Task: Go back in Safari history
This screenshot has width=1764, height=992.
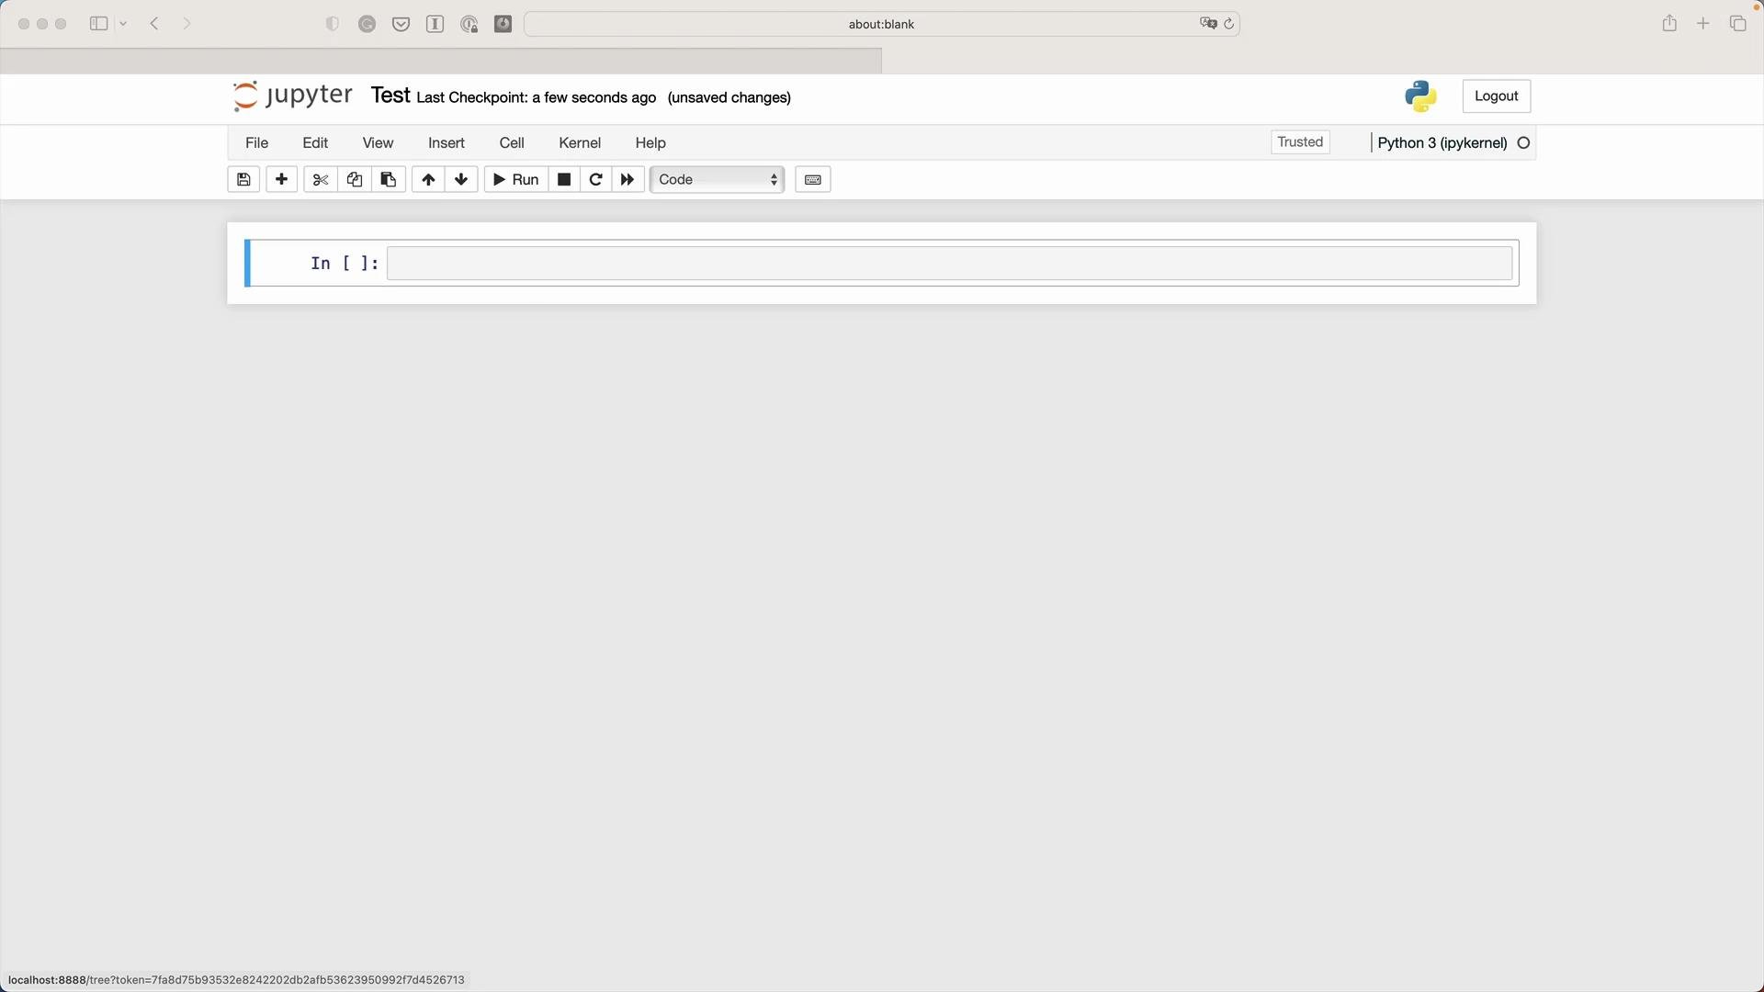Action: tap(154, 24)
